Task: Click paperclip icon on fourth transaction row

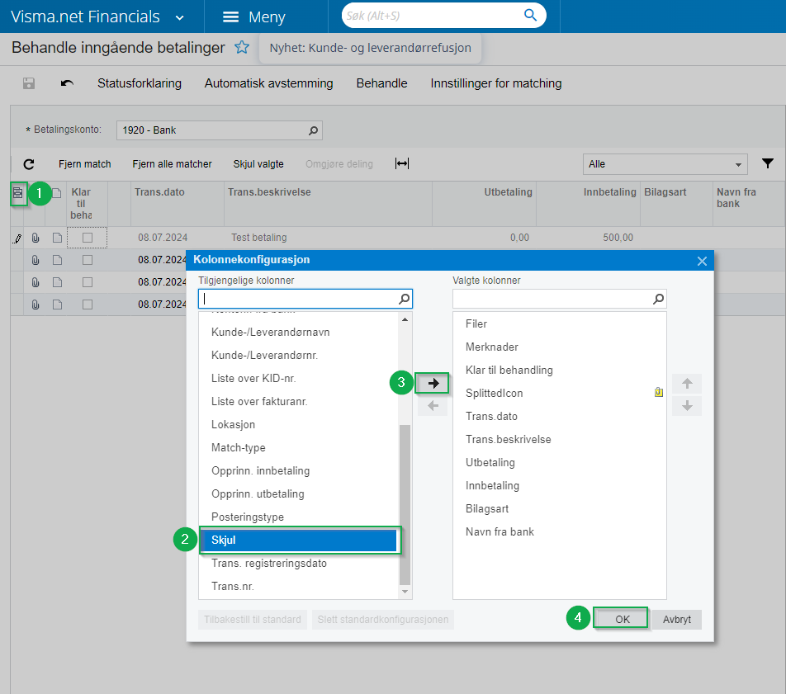Action: (36, 305)
